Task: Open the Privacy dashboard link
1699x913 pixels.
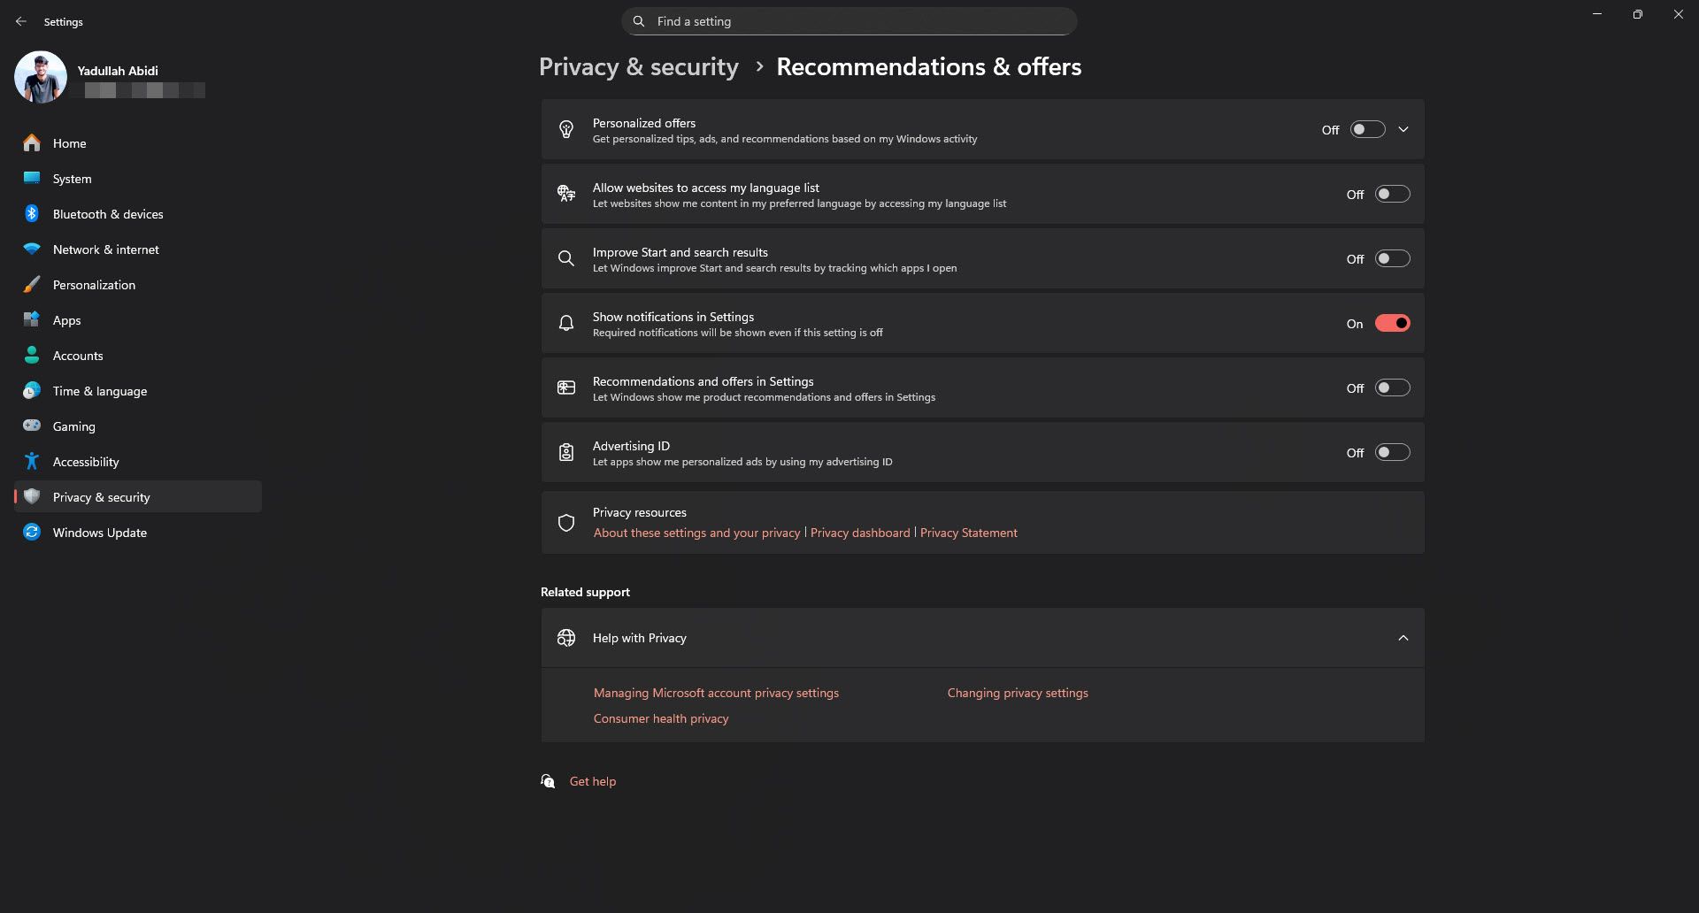Action: coord(859,532)
